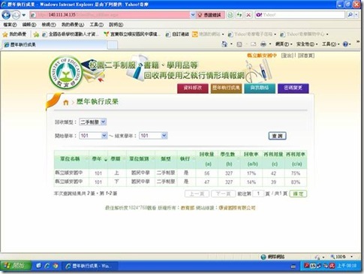Open the search provider dropdown arrow

pyautogui.click(x=356, y=15)
